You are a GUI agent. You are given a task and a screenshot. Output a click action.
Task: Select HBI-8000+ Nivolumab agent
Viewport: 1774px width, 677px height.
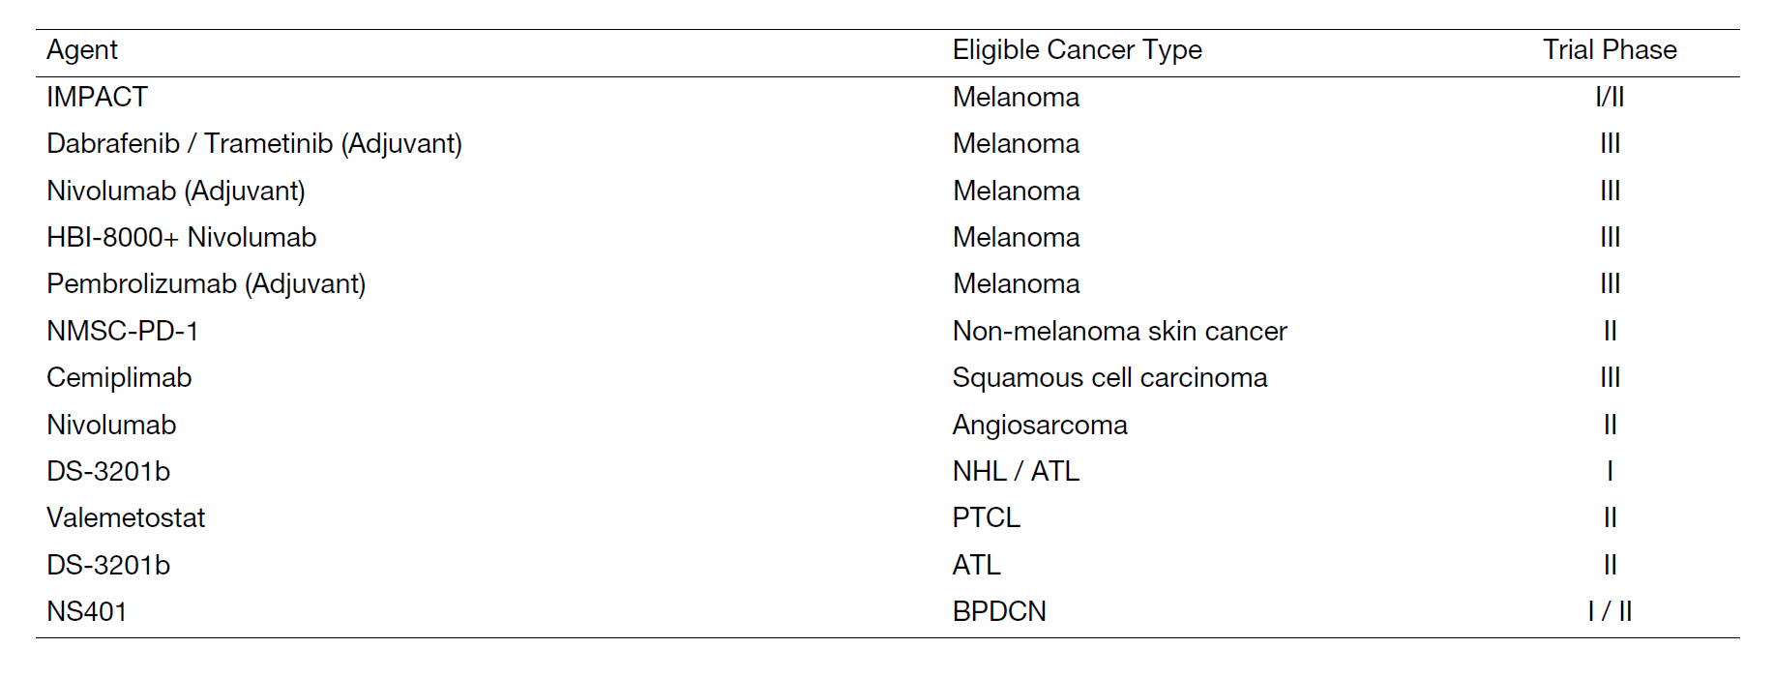[x=182, y=237]
